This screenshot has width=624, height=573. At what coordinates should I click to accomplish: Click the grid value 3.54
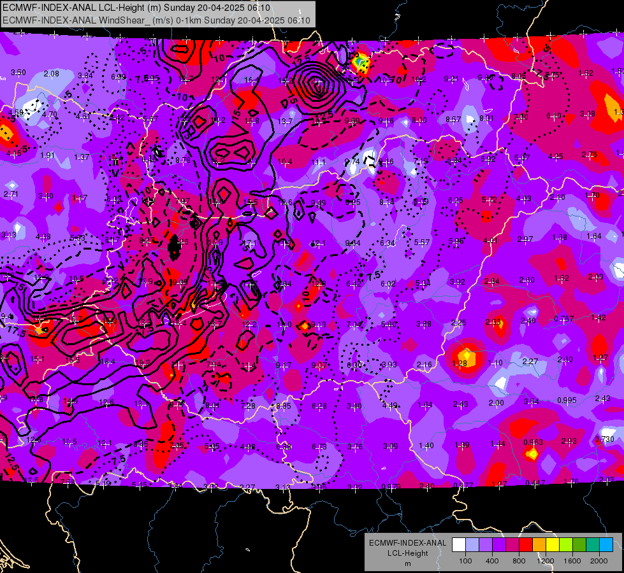coord(532,402)
